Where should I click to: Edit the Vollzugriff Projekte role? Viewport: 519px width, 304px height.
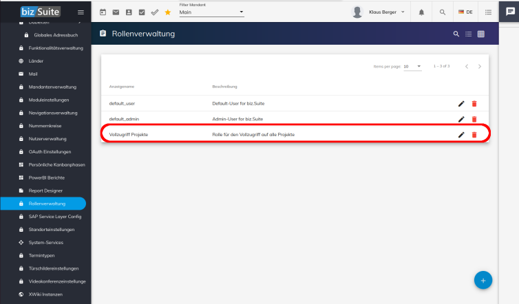pyautogui.click(x=461, y=135)
